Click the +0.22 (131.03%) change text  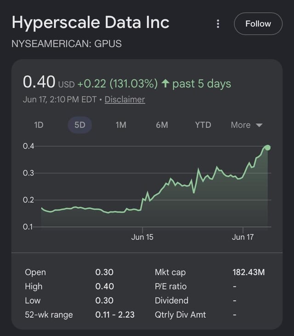[x=118, y=83]
